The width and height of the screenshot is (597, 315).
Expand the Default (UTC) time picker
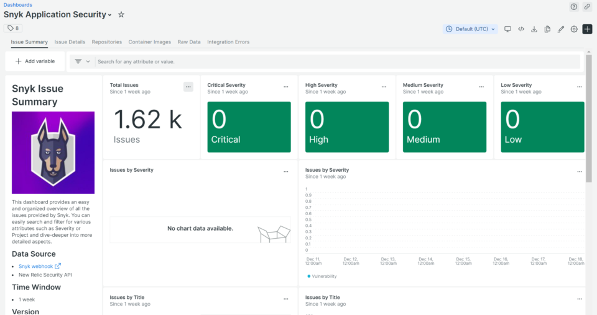coord(470,29)
